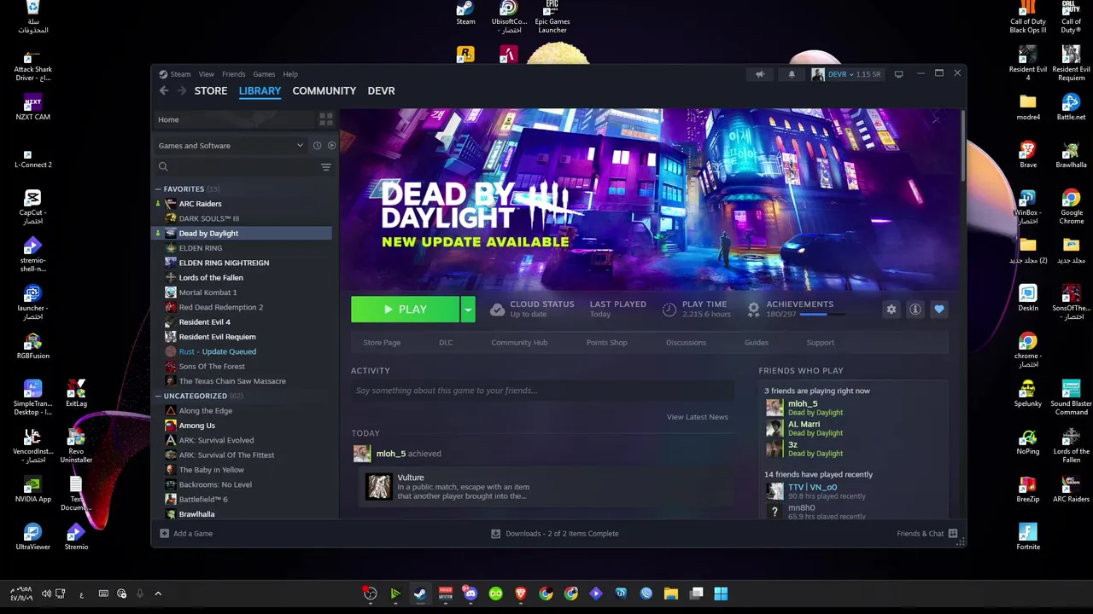Open Steam desktop shortcut
Viewport: 1093px width, 614px height.
465,14
